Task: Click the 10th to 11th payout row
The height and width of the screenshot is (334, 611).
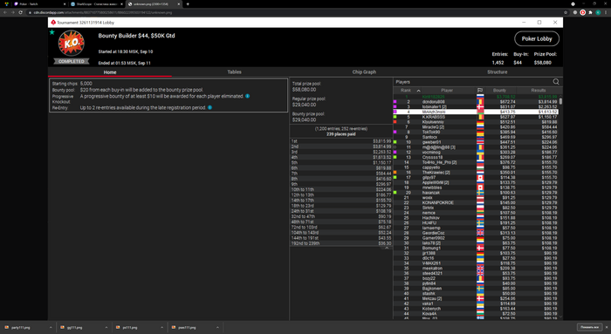Action: point(341,189)
